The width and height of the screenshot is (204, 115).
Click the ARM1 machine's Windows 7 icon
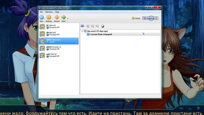click(42, 41)
